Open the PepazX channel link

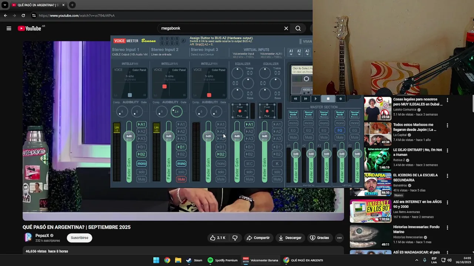42,236
